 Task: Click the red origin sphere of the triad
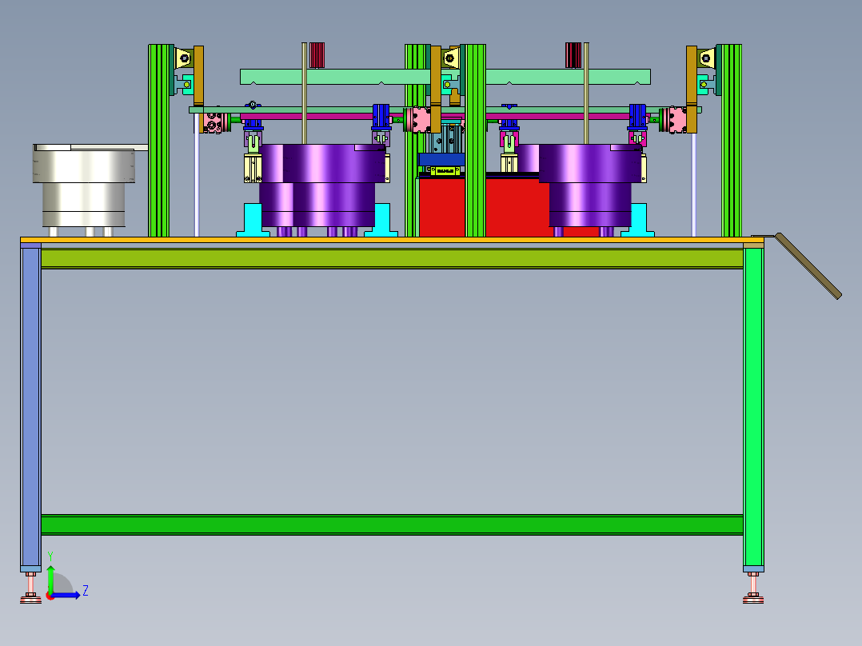tap(50, 596)
